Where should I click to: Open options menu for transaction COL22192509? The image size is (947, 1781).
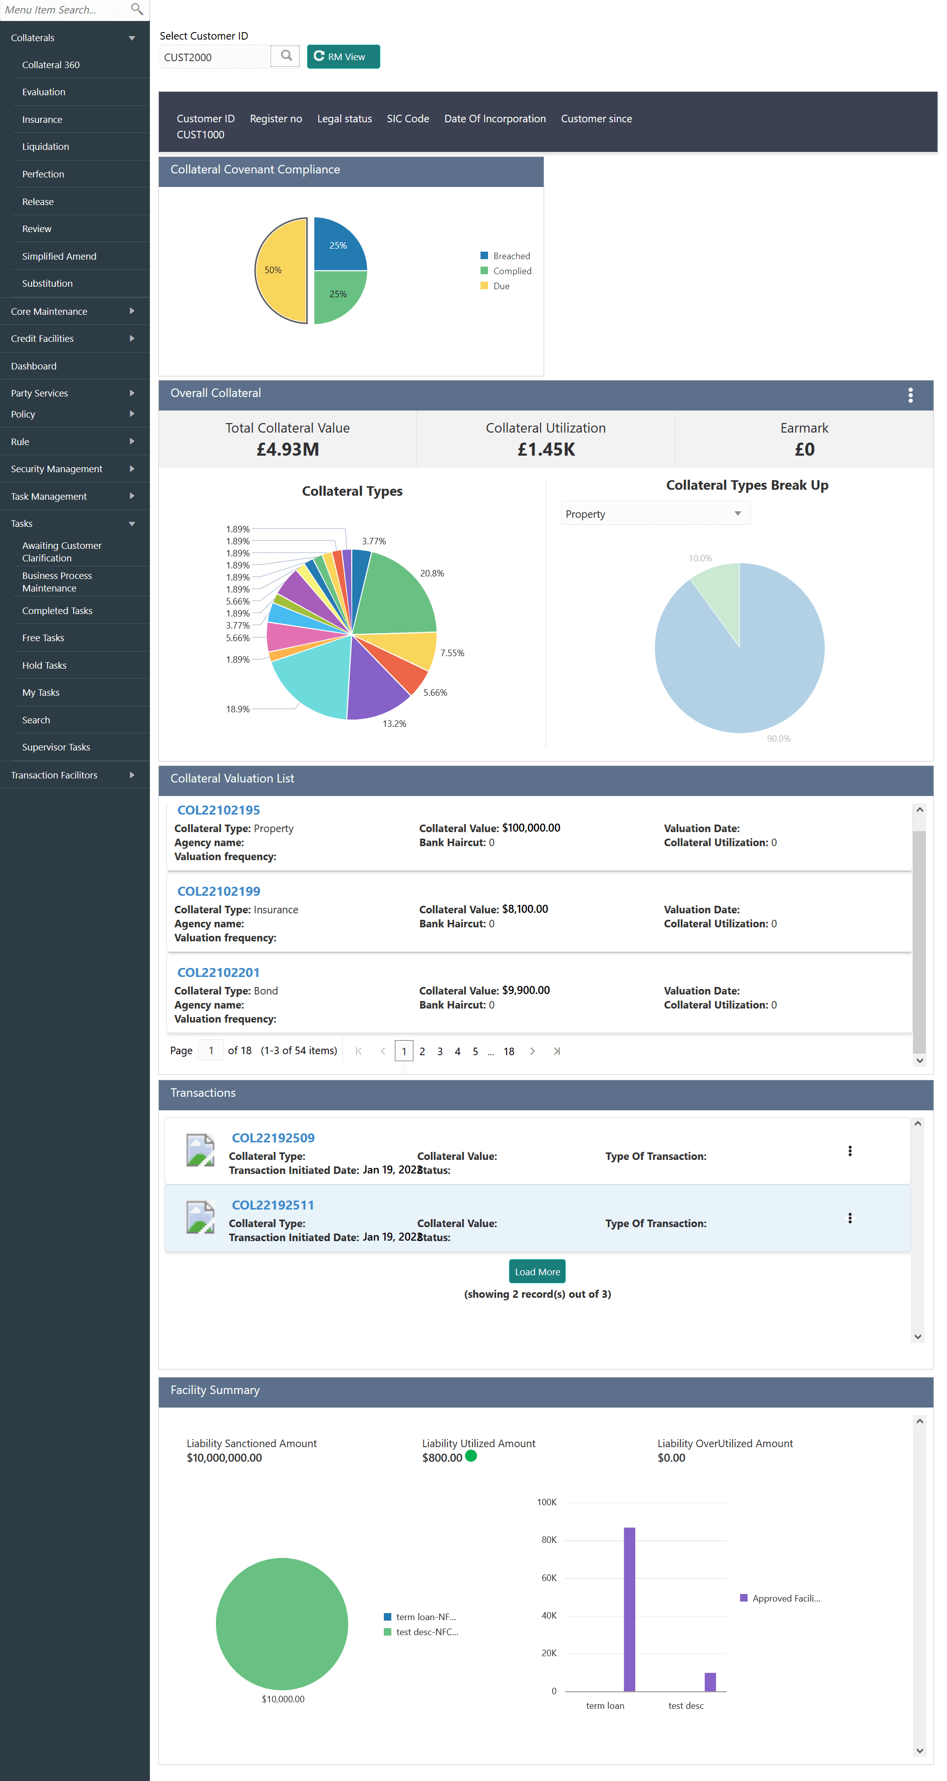coord(849,1150)
